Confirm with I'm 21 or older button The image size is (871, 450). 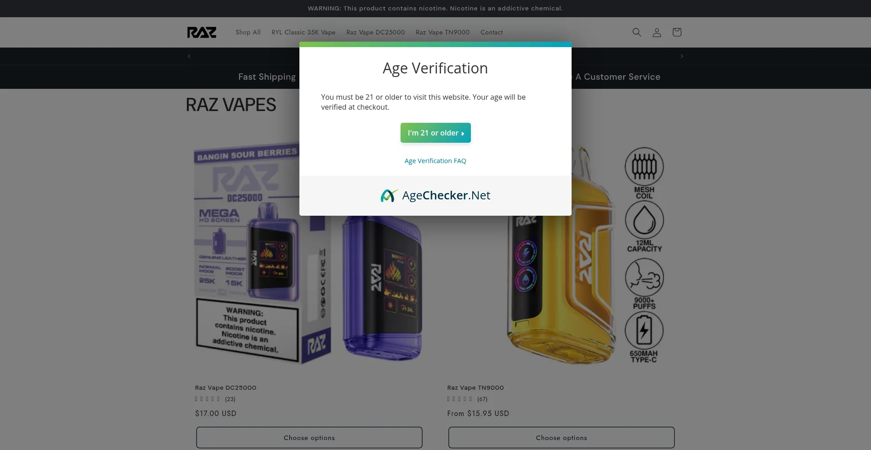click(435, 133)
